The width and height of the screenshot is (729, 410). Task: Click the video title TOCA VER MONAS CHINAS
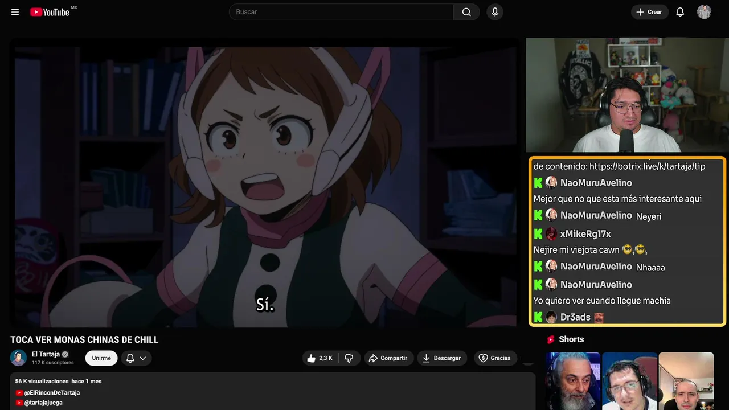click(84, 340)
